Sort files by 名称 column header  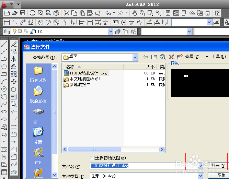pyautogui.click(x=93, y=67)
